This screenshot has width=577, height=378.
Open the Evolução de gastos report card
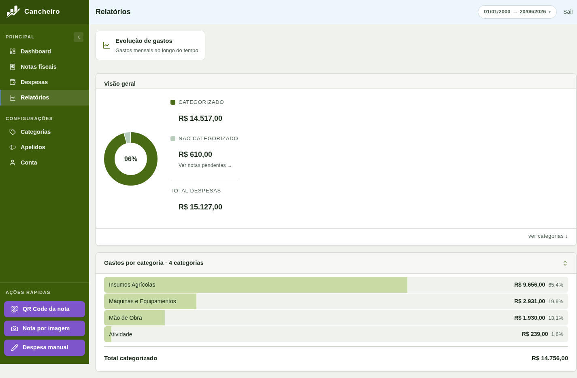click(x=150, y=45)
